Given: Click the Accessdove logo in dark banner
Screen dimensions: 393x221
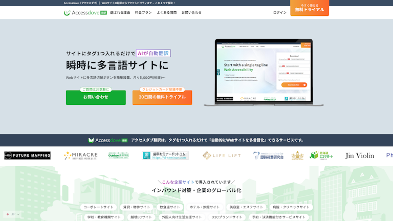Looking at the screenshot, I should (x=108, y=140).
